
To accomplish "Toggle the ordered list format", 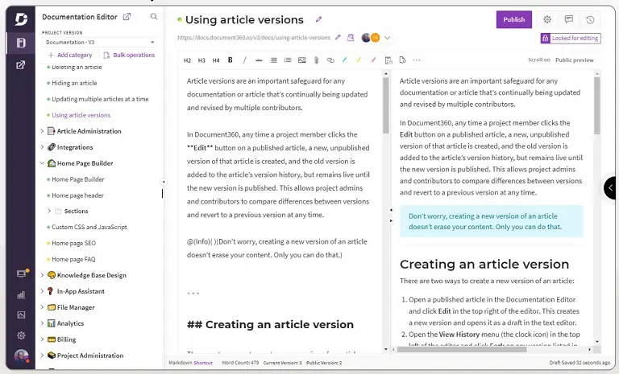I will tap(287, 60).
